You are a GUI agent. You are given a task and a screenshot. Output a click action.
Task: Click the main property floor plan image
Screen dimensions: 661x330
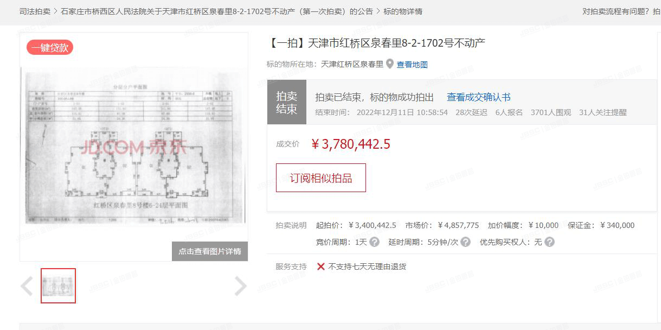(134, 157)
